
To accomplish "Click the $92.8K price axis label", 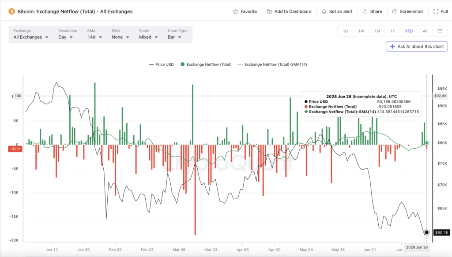I will coord(441,96).
